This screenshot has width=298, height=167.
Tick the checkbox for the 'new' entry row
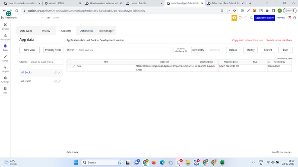(x=69, y=66)
